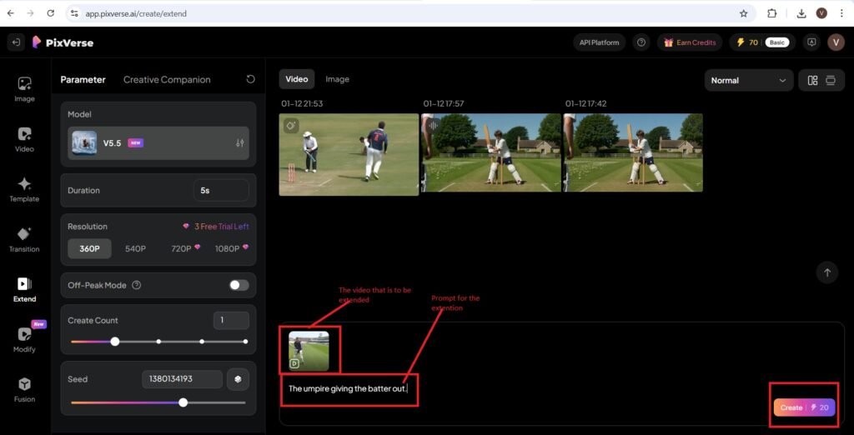Open the 01-12 21:53 video thumbnail
Image resolution: width=854 pixels, height=435 pixels.
[x=349, y=155]
